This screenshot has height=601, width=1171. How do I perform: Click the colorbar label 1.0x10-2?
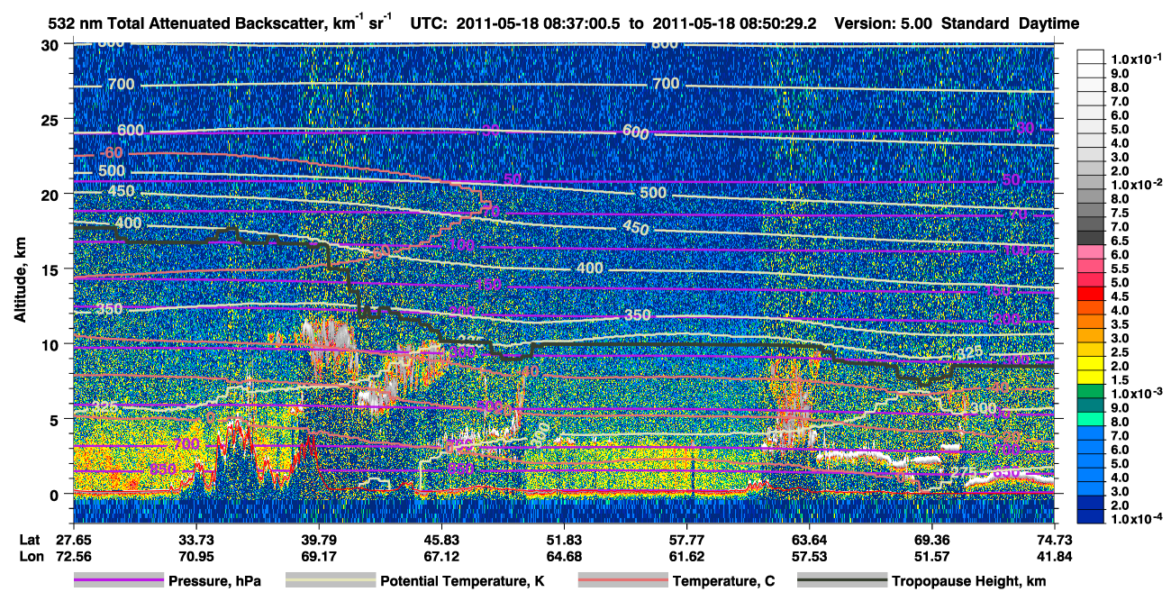(1135, 185)
